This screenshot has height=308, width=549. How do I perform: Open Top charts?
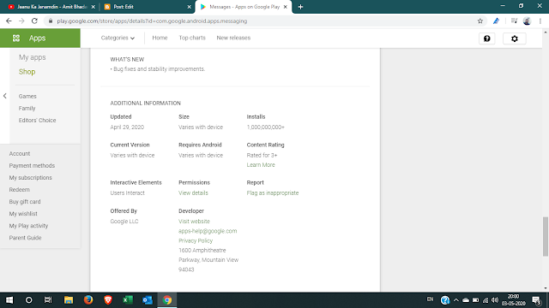point(192,38)
